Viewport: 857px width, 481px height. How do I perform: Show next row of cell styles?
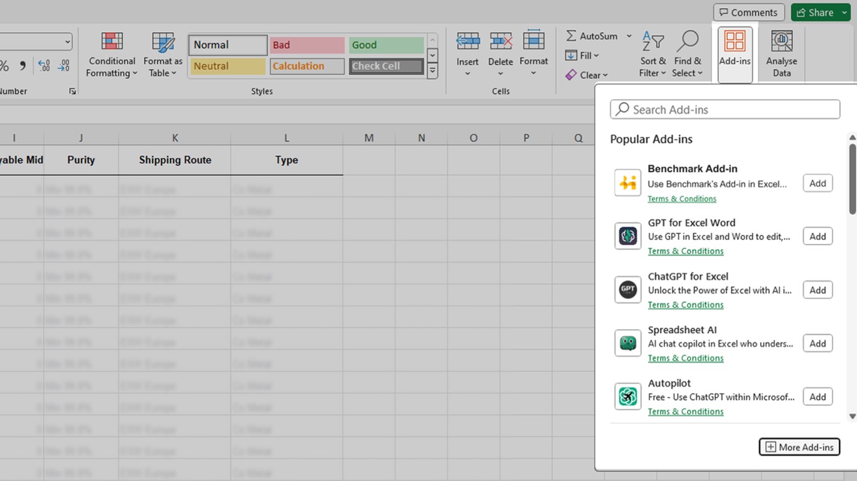(x=432, y=56)
